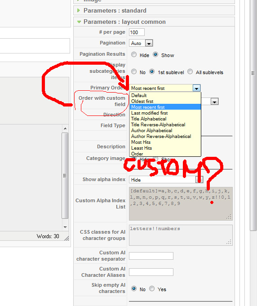The width and height of the screenshot is (257, 306).
Task: Choose Oldest first option
Action: click(165, 101)
